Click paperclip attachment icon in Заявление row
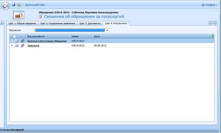Image resolution: width=221 pixels, height=133 pixels. point(23,46)
